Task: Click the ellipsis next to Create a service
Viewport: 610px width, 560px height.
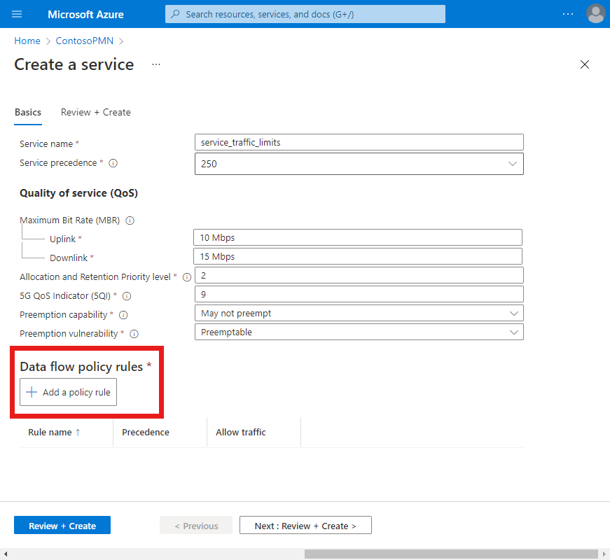Action: coord(155,64)
